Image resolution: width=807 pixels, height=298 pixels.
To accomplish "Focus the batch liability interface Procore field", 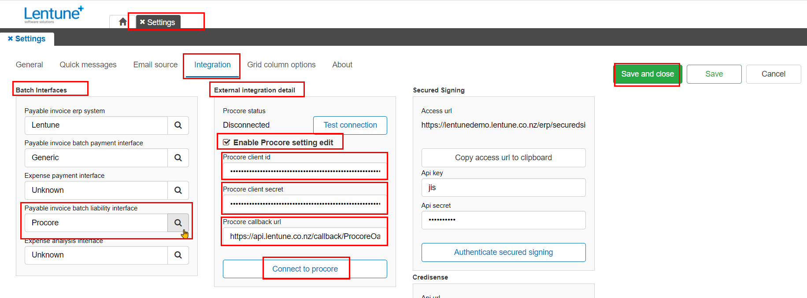I will pos(96,223).
